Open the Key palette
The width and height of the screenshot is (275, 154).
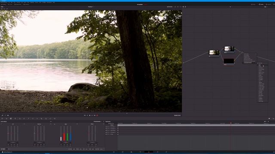click(46, 118)
